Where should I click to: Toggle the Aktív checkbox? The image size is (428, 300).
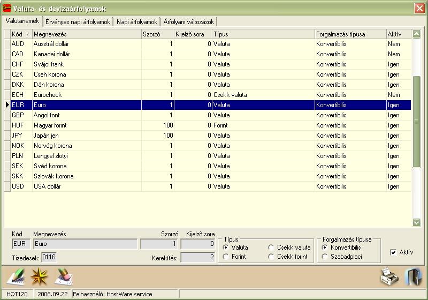pos(393,252)
